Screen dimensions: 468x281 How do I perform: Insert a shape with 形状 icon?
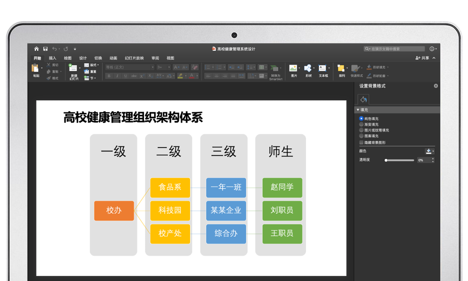pyautogui.click(x=308, y=68)
